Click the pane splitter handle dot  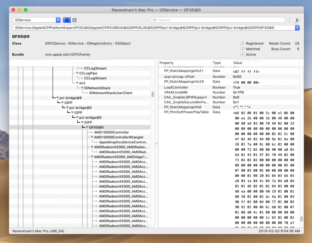point(156,144)
